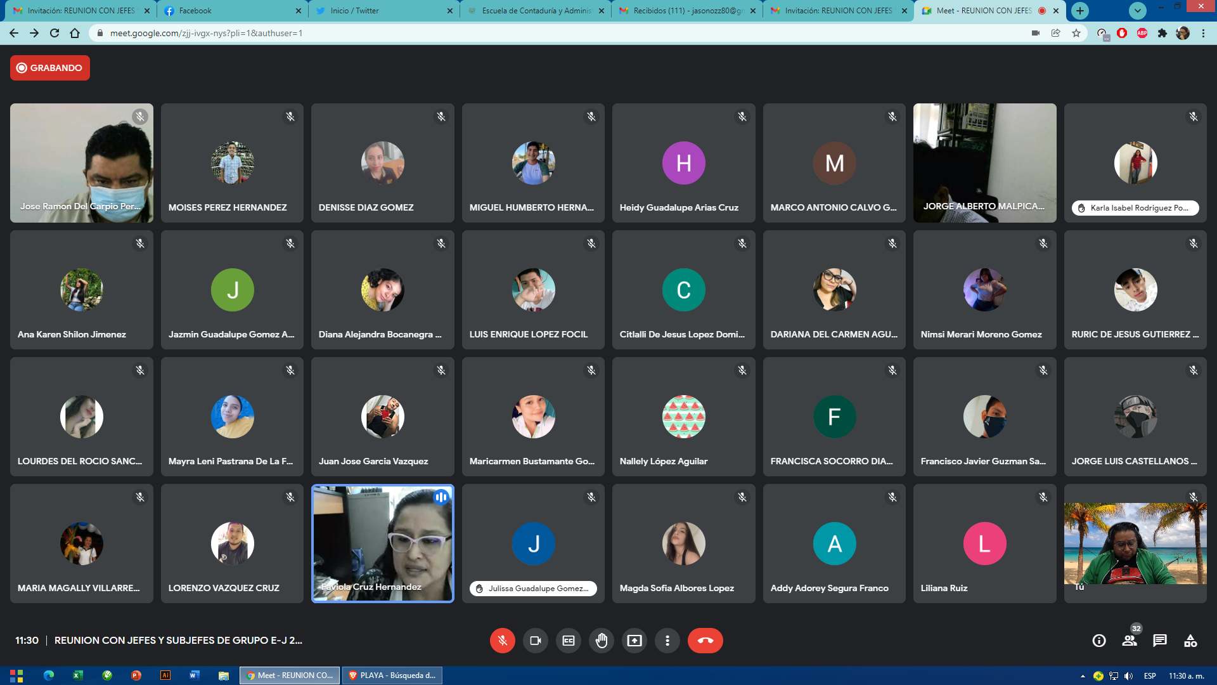The width and height of the screenshot is (1217, 685).
Task: Click Heidy Guadalupe Arias Cruz avatar
Action: pyautogui.click(x=684, y=163)
